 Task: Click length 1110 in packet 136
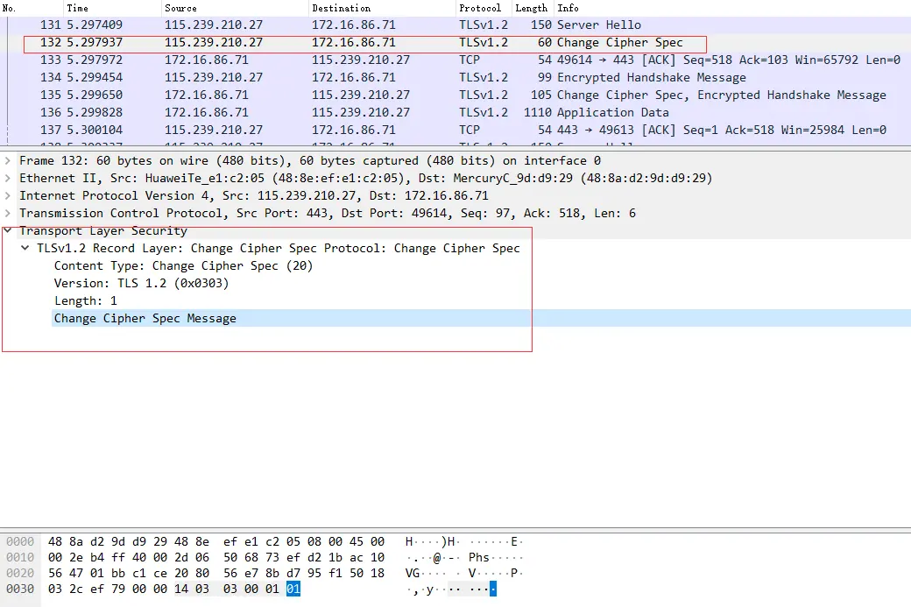point(538,112)
